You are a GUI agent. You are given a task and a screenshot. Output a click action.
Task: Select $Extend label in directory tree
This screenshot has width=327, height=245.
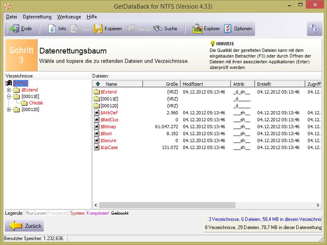29,90
